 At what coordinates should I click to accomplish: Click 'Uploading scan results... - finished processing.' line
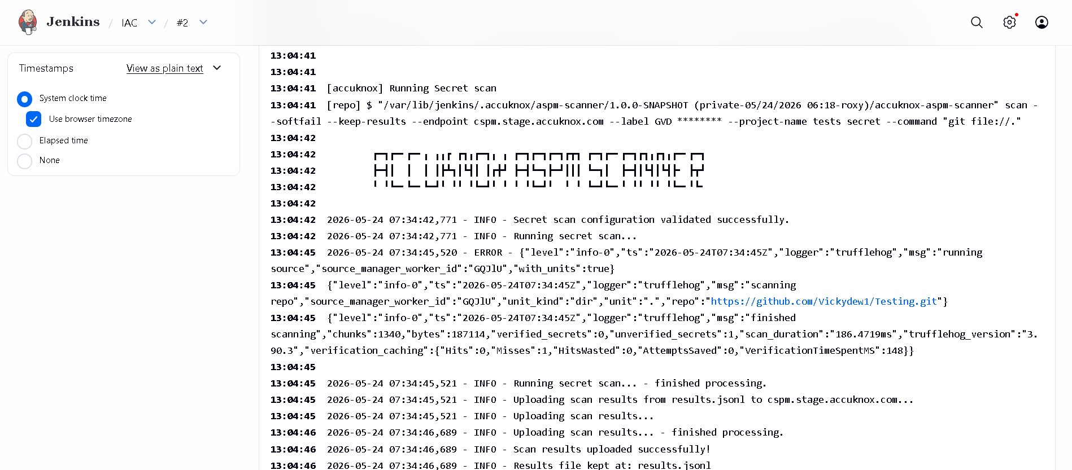(648, 432)
